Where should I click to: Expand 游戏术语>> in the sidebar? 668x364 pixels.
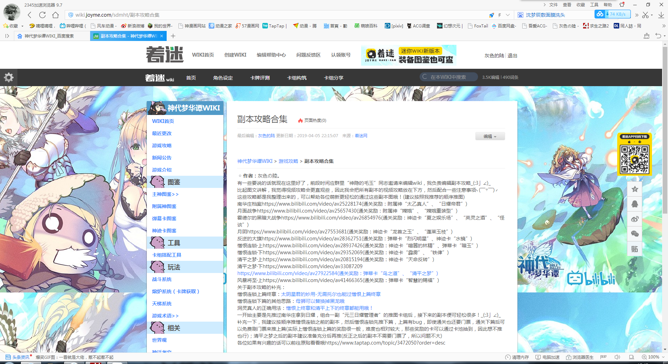pyautogui.click(x=165, y=316)
